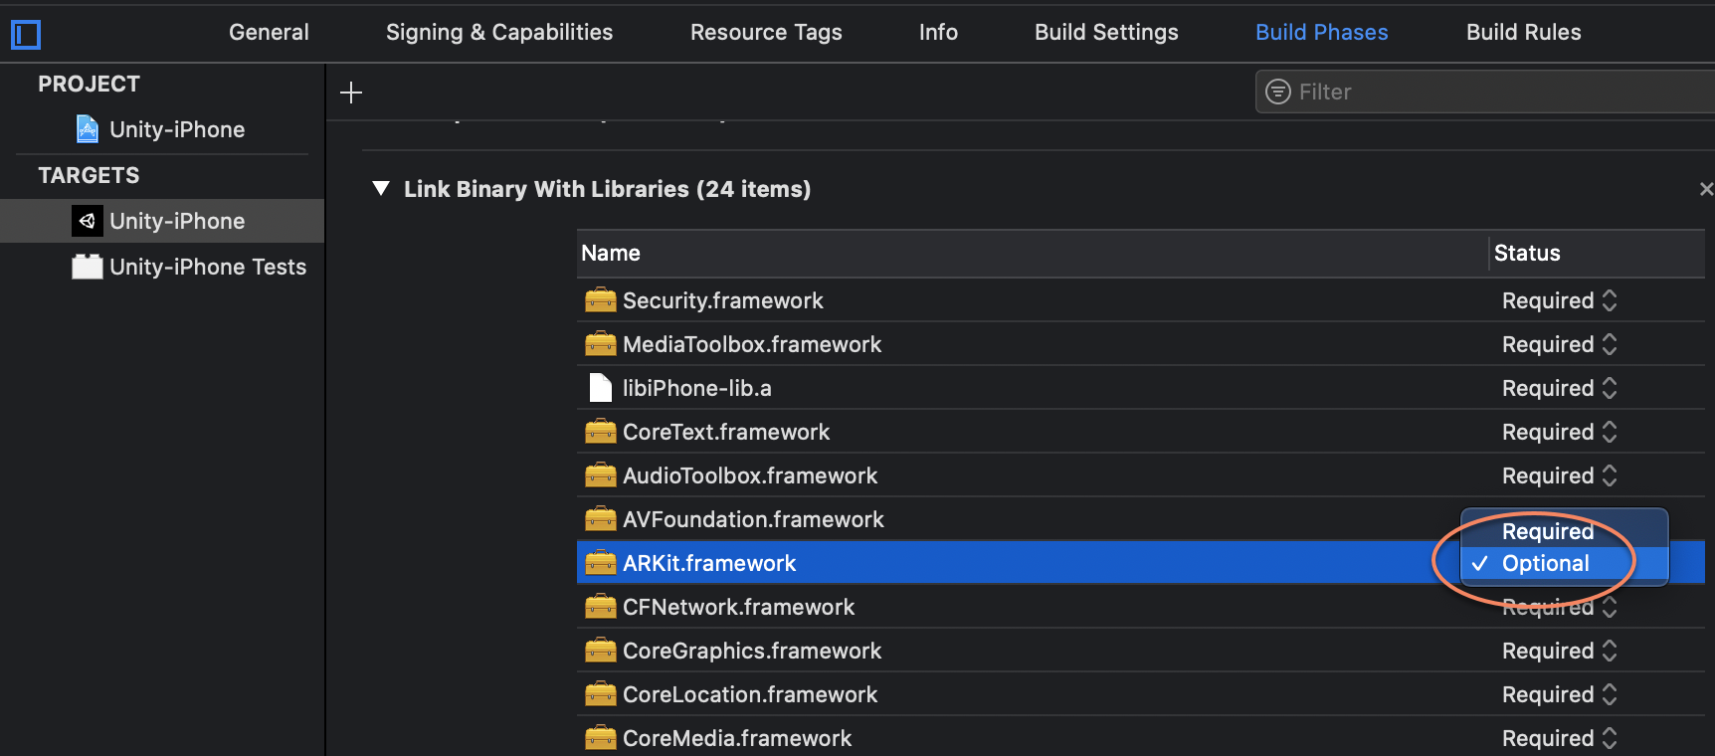Toggle the project navigator sidebar icon
Screen dimensions: 1715x756
[26, 35]
